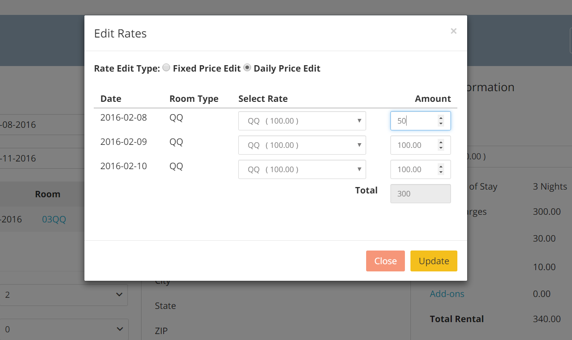
Task: Click the Room Type column header
Action: click(194, 99)
